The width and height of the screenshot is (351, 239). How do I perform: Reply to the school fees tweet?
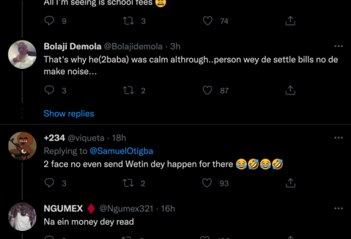click(49, 21)
